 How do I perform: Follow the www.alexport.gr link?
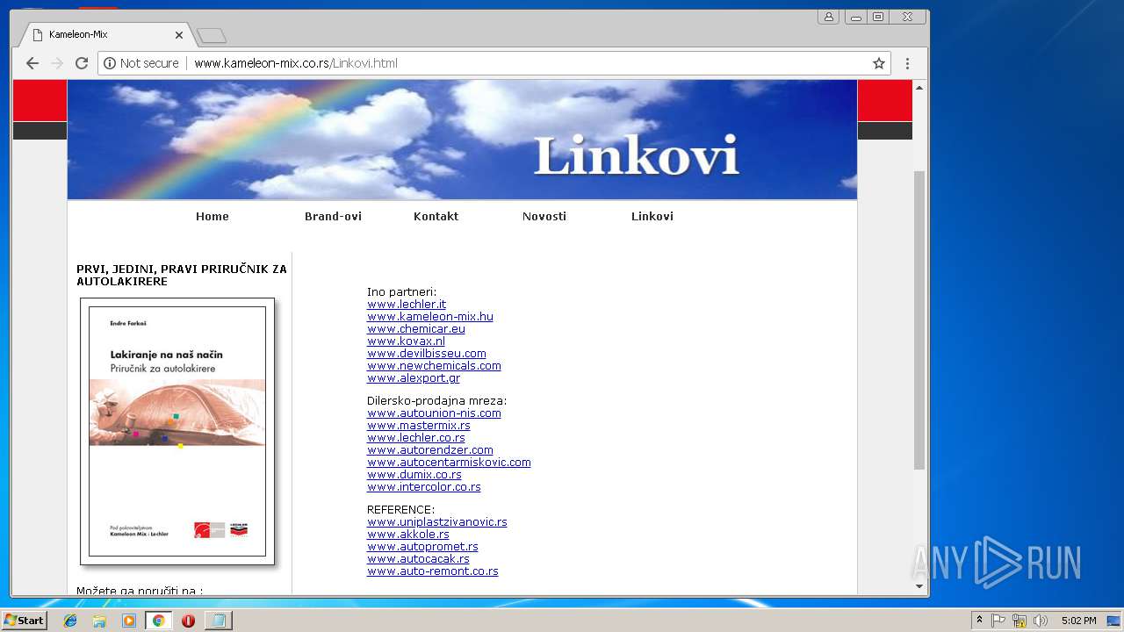[x=414, y=378]
